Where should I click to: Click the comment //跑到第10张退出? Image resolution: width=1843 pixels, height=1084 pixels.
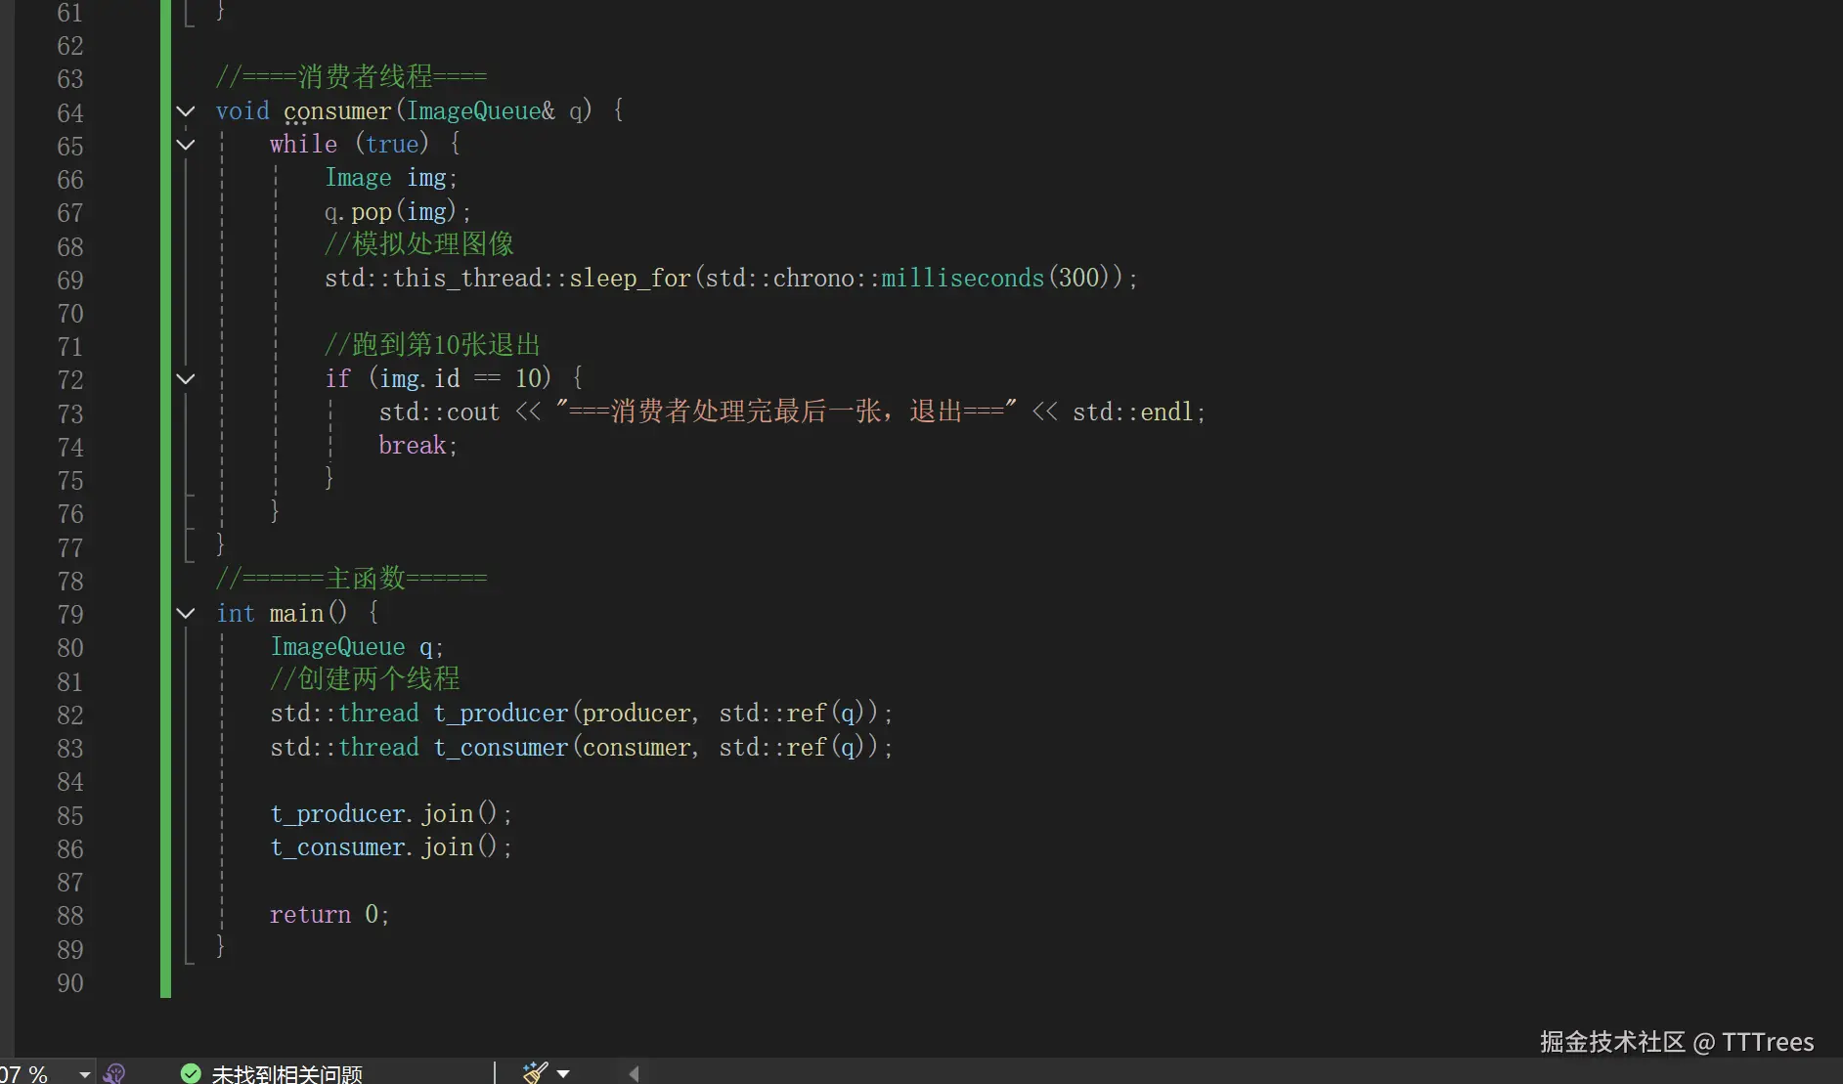(x=432, y=345)
